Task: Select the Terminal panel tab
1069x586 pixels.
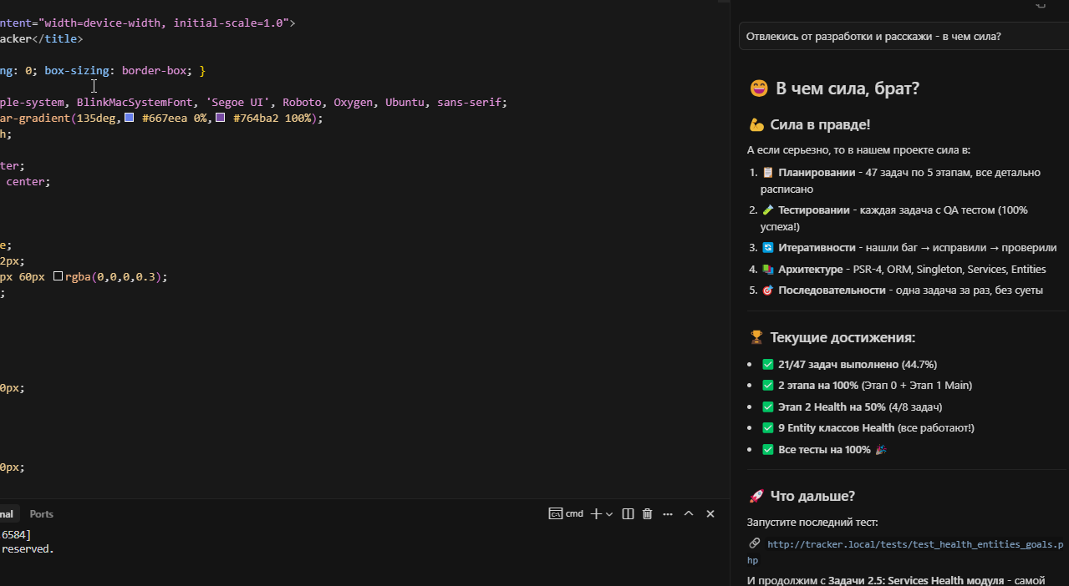Action: pos(7,514)
